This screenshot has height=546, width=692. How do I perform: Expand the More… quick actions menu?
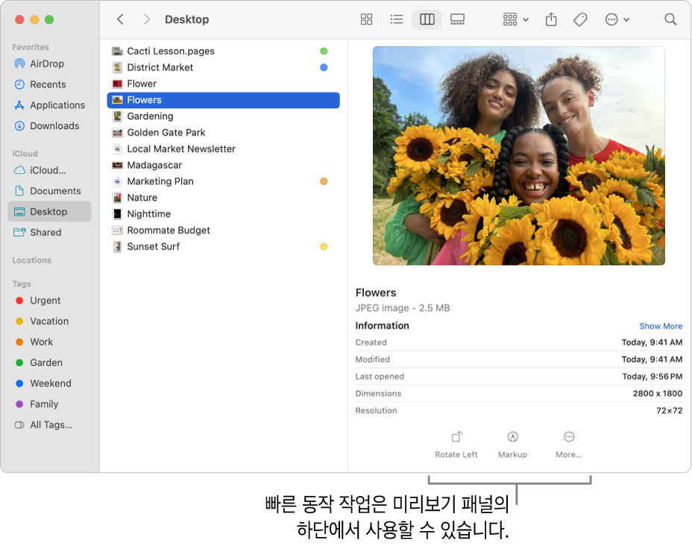tap(569, 444)
